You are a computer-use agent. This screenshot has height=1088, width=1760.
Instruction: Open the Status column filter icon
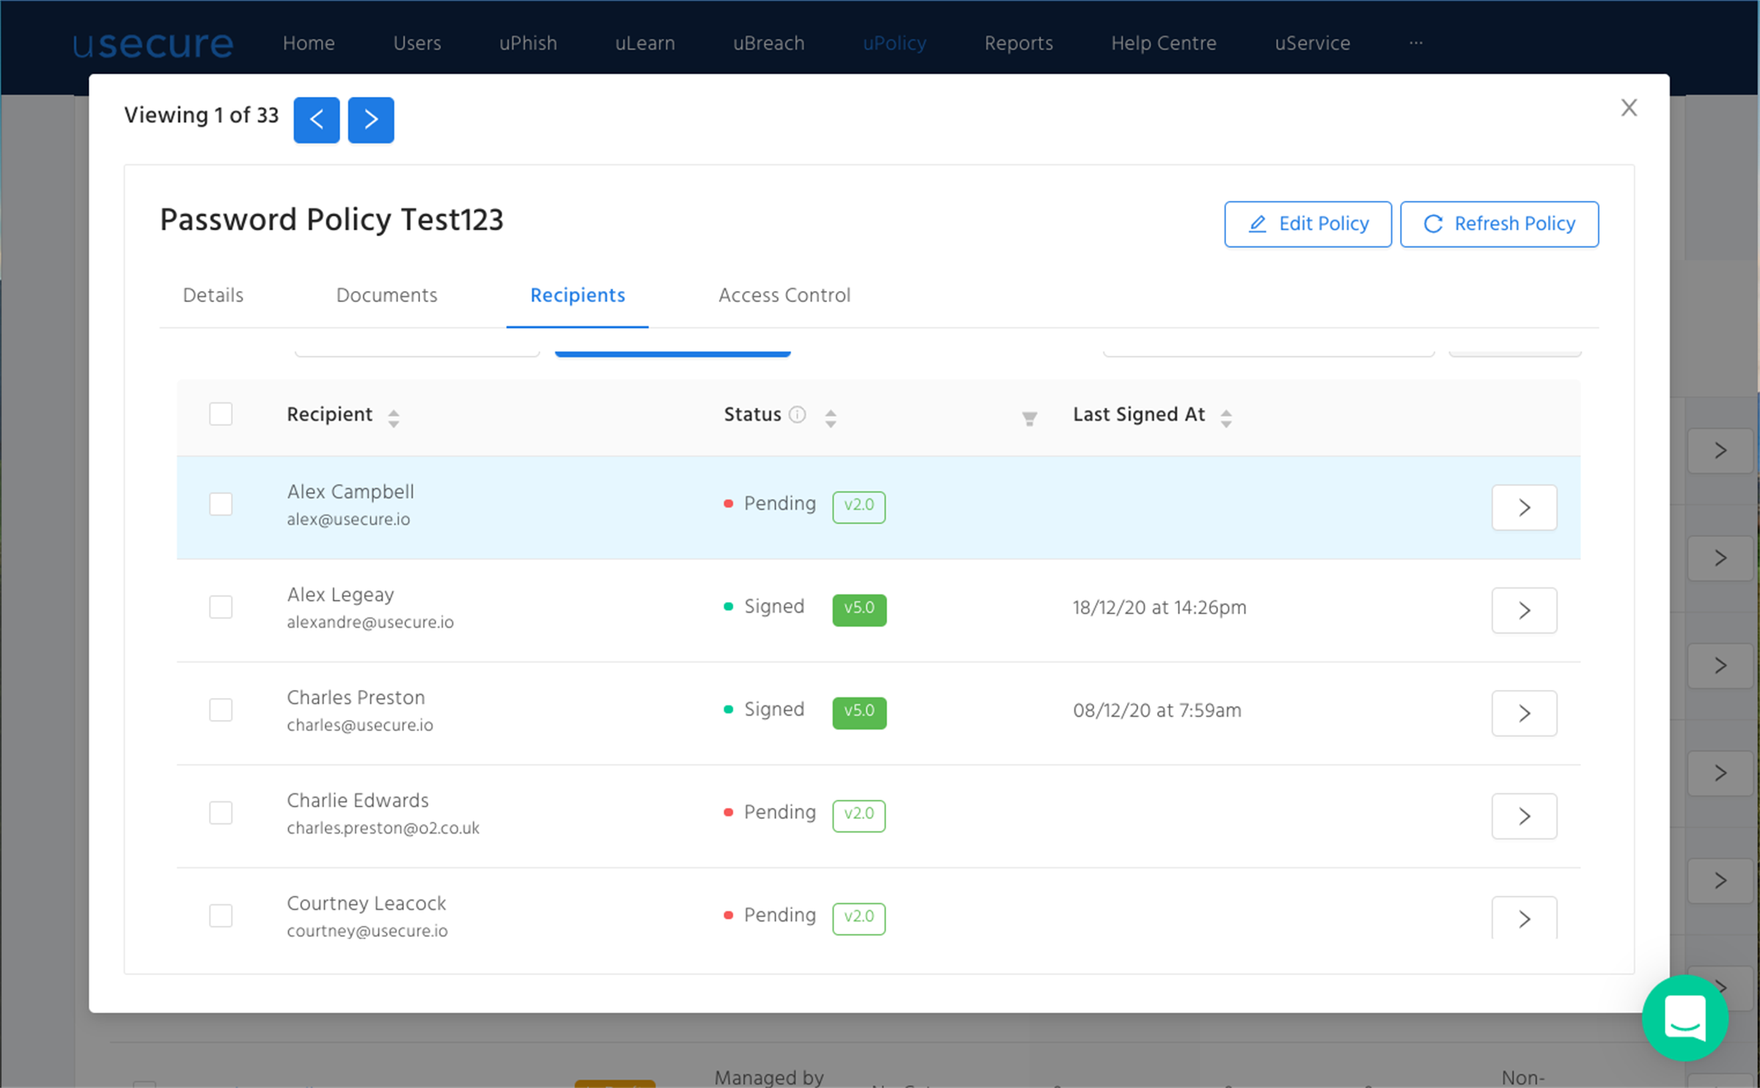pyautogui.click(x=1029, y=419)
